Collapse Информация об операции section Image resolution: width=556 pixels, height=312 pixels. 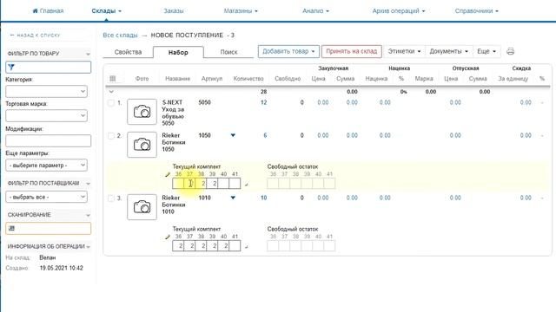[x=88, y=246]
